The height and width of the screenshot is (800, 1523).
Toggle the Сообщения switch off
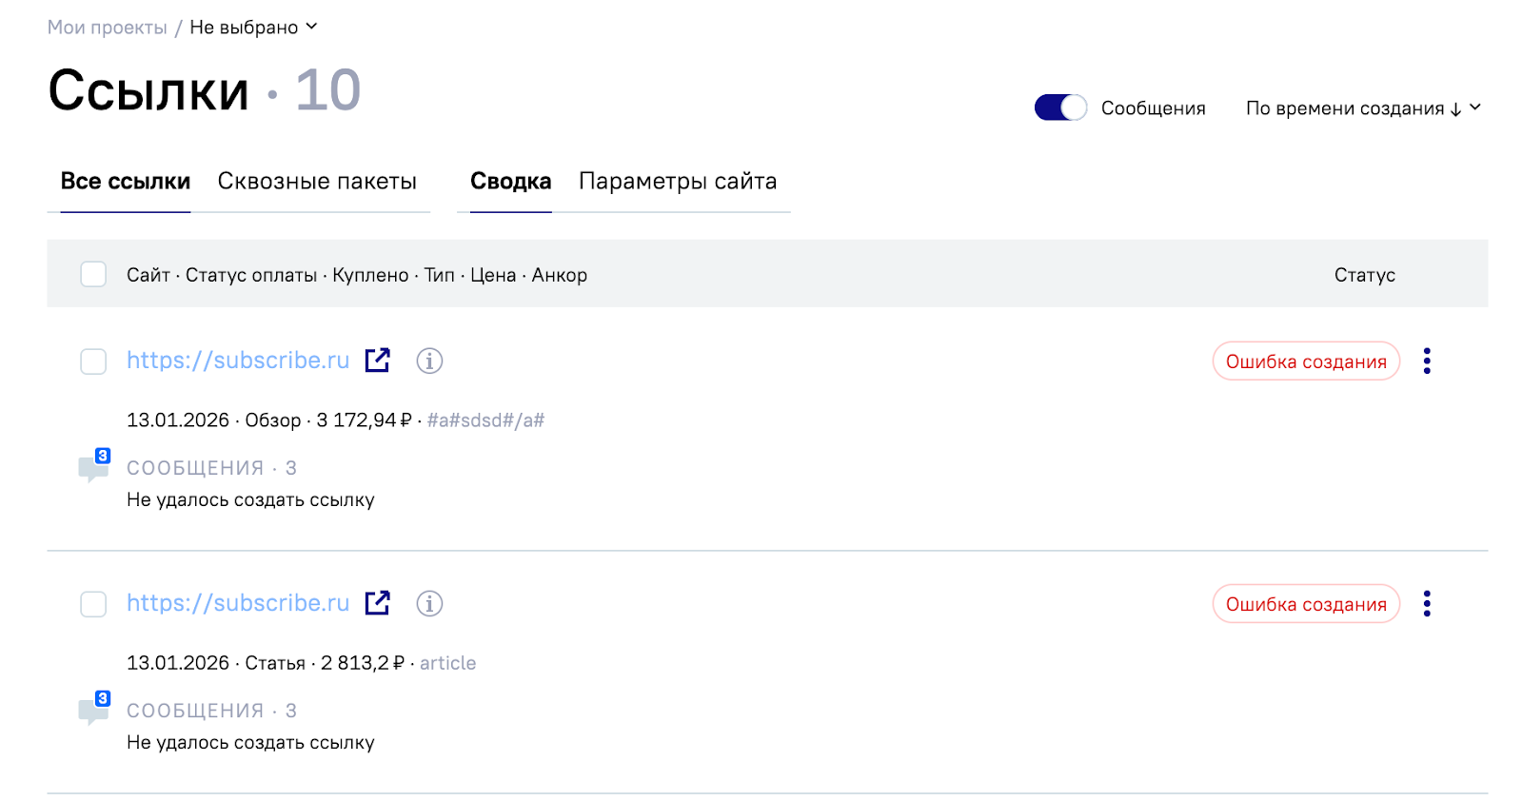1060,107
